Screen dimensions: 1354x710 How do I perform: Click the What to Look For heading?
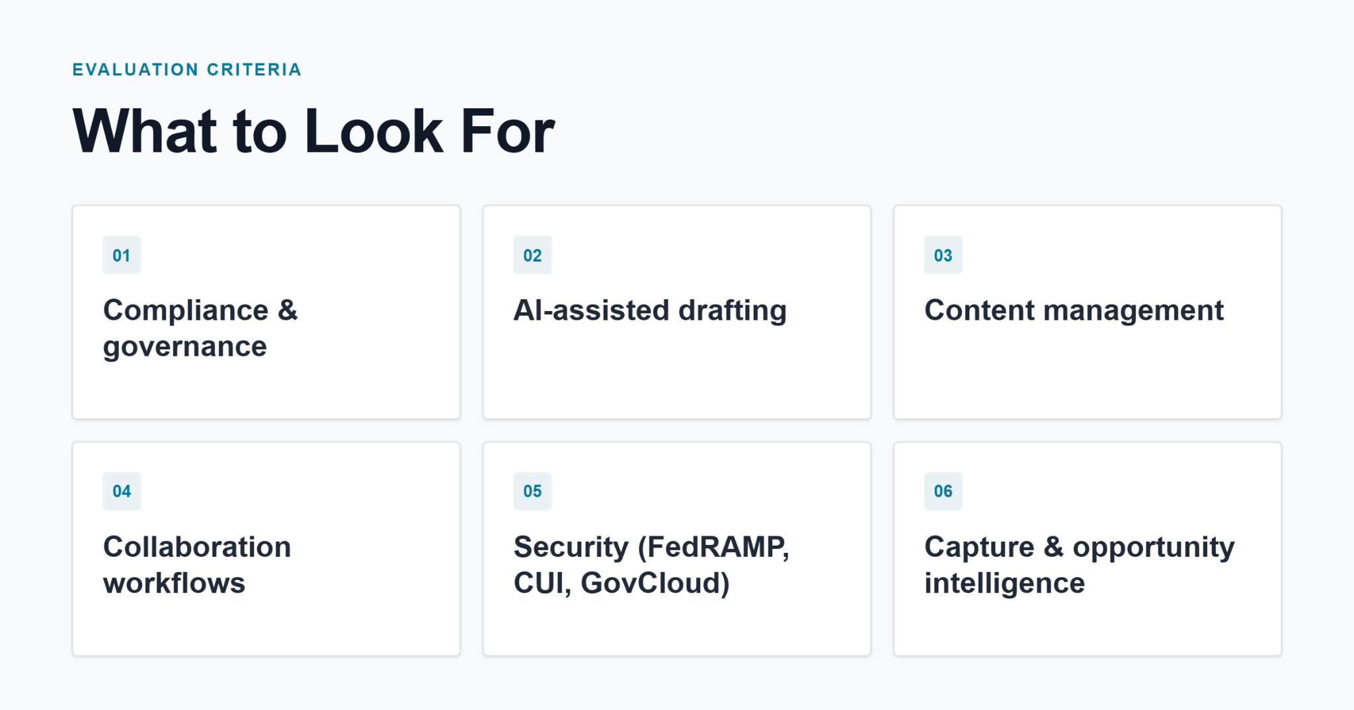click(313, 131)
